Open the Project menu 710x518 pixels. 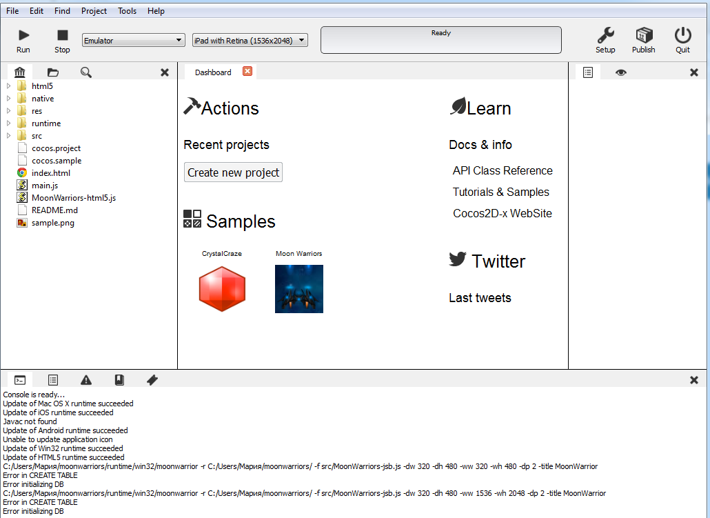click(x=94, y=11)
